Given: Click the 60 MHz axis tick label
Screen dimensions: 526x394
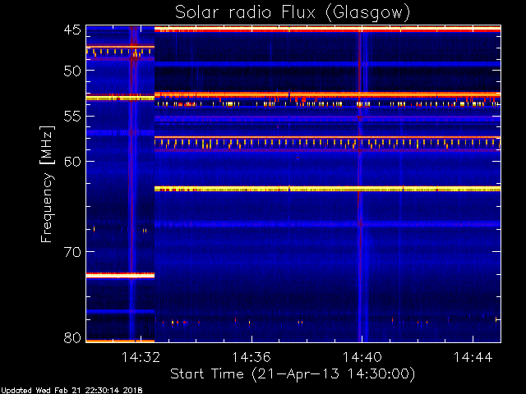Looking at the screenshot, I should click(x=72, y=162).
